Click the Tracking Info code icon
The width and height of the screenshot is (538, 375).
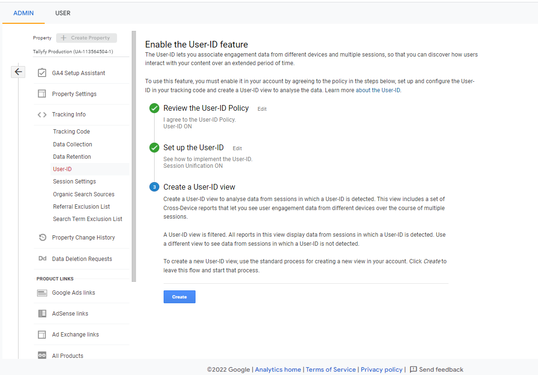pyautogui.click(x=42, y=114)
